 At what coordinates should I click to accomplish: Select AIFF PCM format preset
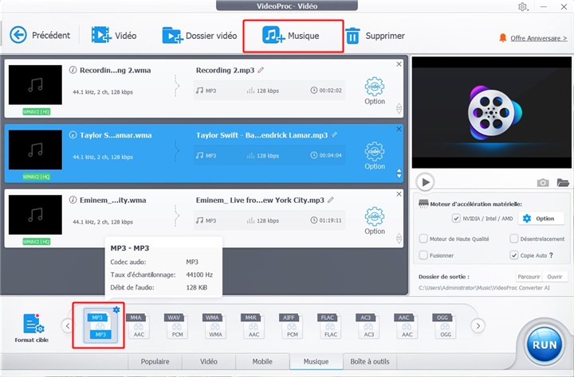pos(292,325)
